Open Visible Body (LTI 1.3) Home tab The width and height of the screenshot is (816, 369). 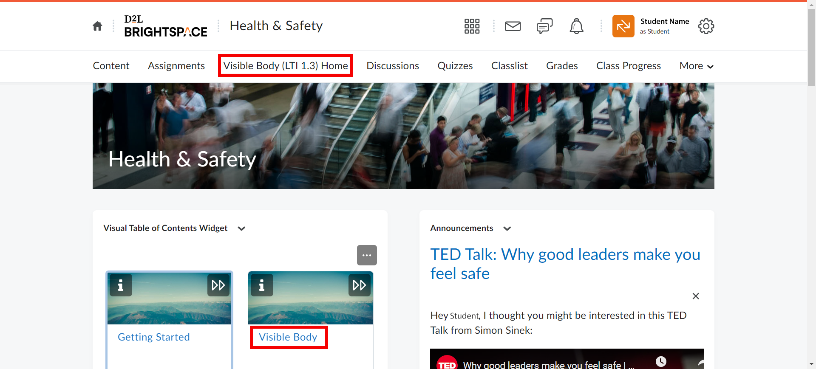click(x=286, y=66)
